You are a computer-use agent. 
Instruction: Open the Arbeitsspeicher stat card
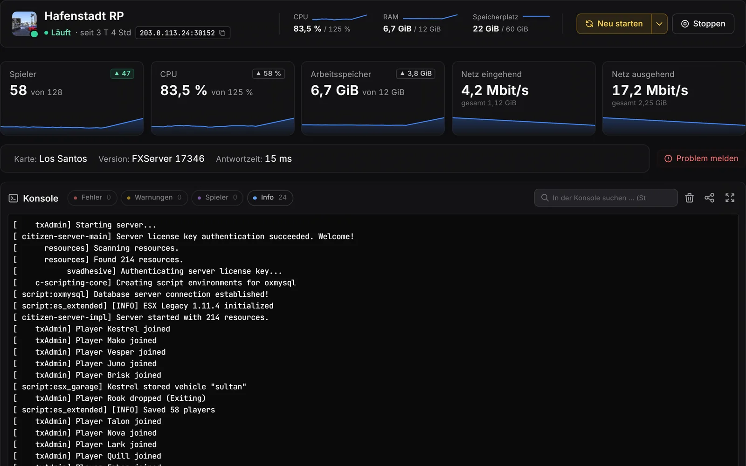[x=373, y=98]
